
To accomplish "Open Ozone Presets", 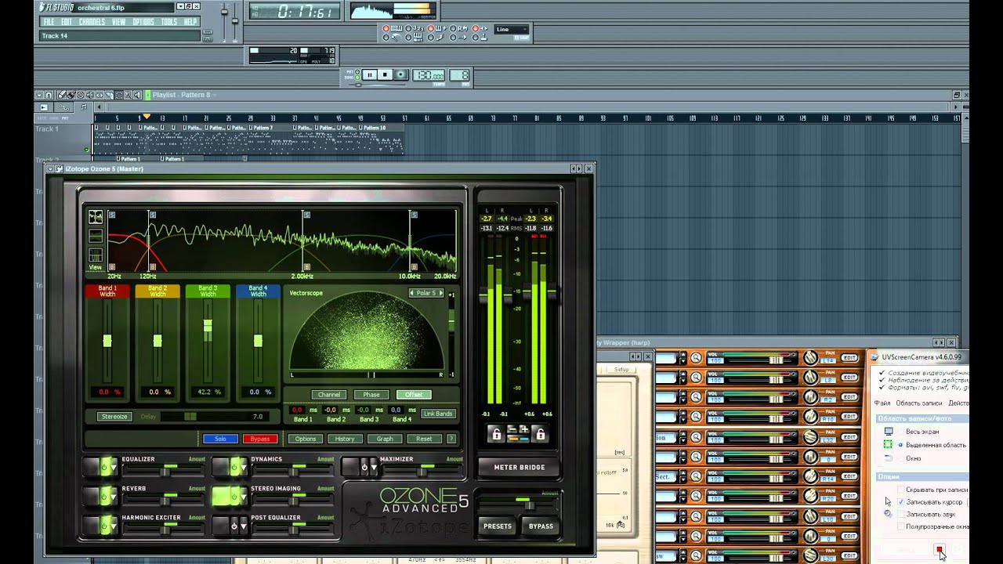I will click(x=498, y=526).
